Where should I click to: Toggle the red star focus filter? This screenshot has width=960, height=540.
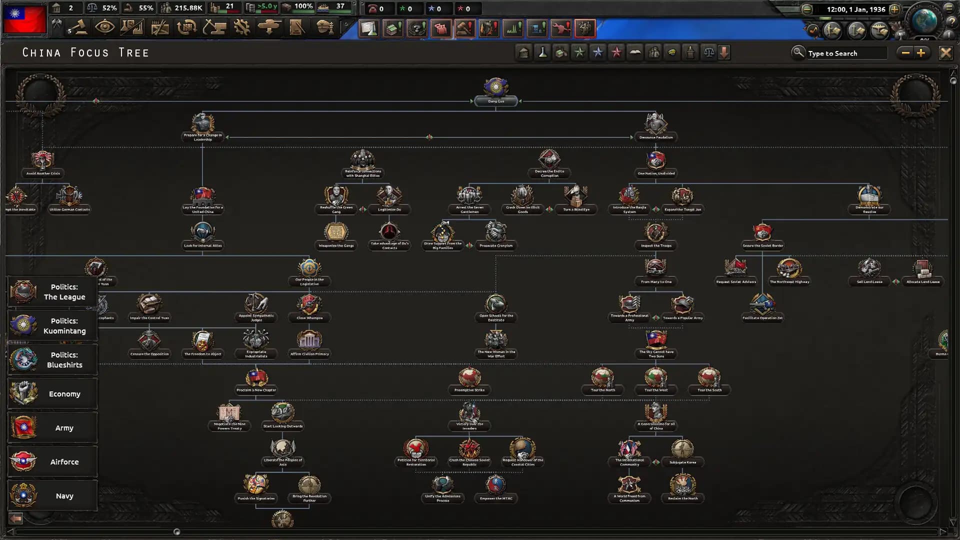616,52
